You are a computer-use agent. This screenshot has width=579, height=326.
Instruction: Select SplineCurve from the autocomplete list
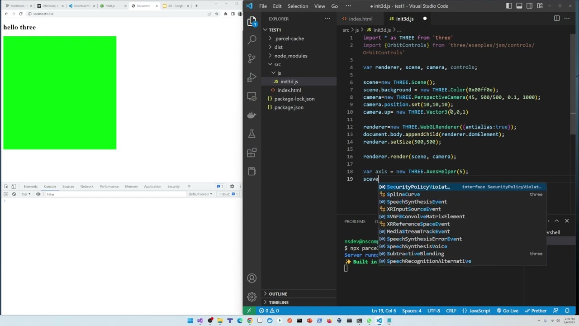coord(462,194)
